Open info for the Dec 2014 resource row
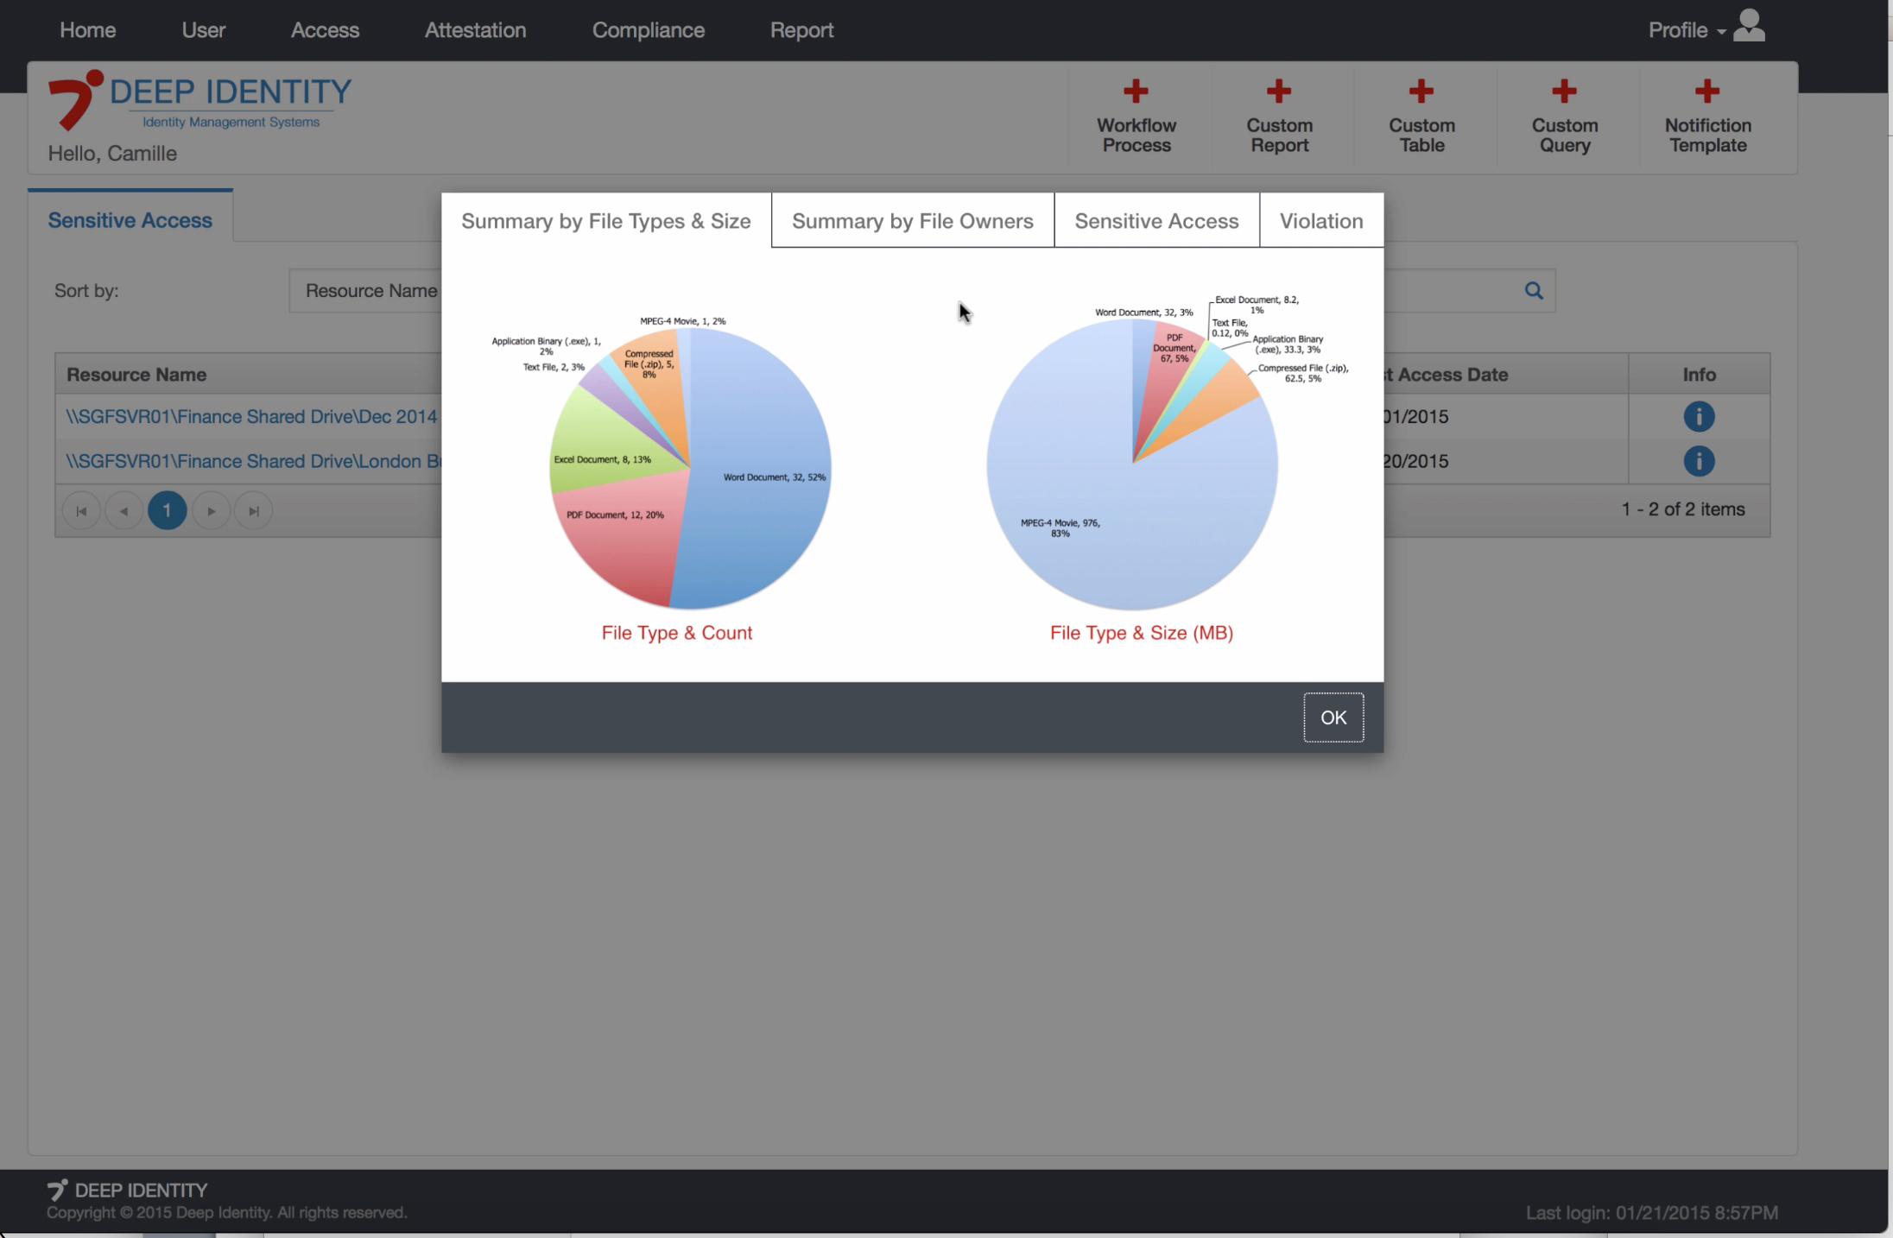 click(1698, 417)
